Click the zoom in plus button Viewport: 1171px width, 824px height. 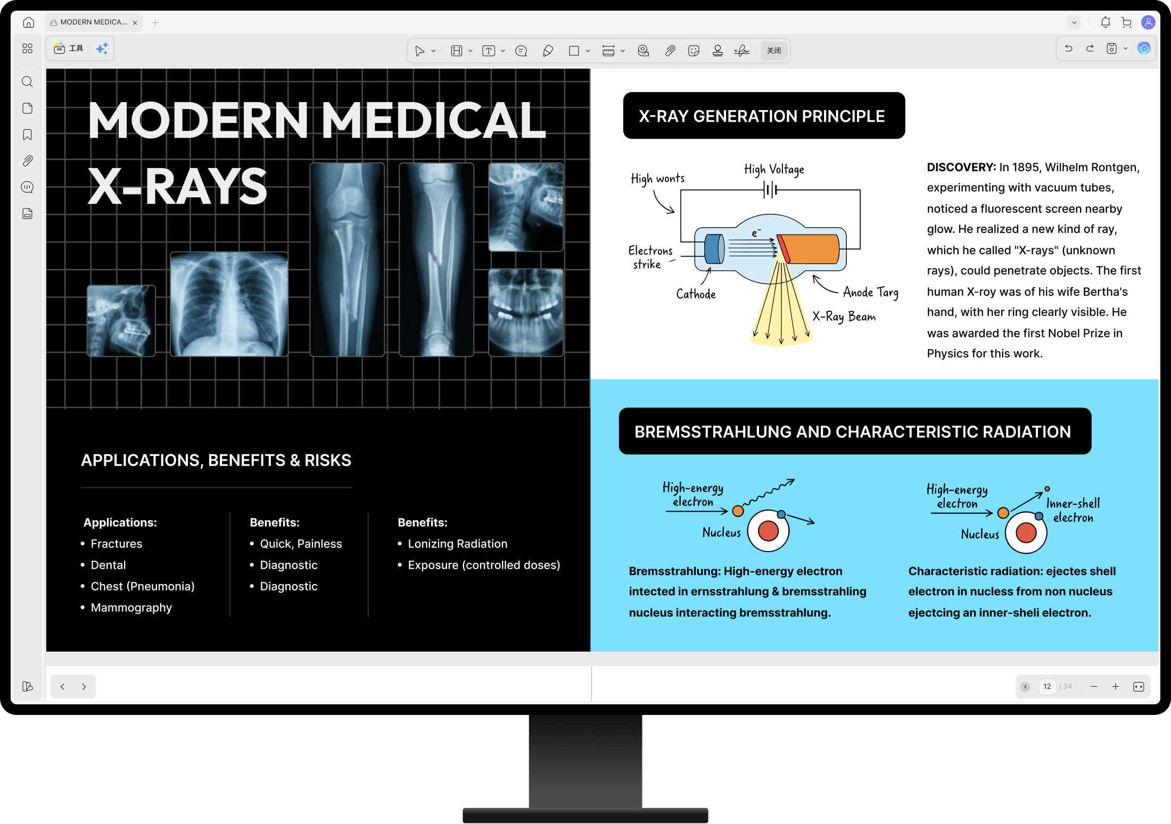(1116, 687)
